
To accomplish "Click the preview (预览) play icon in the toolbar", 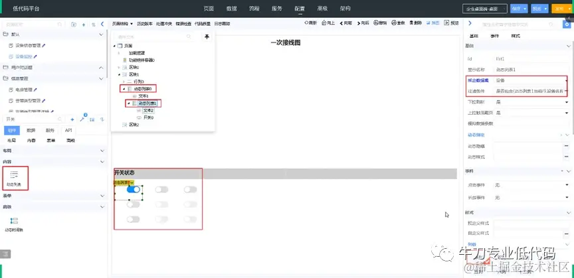I will coord(446,23).
